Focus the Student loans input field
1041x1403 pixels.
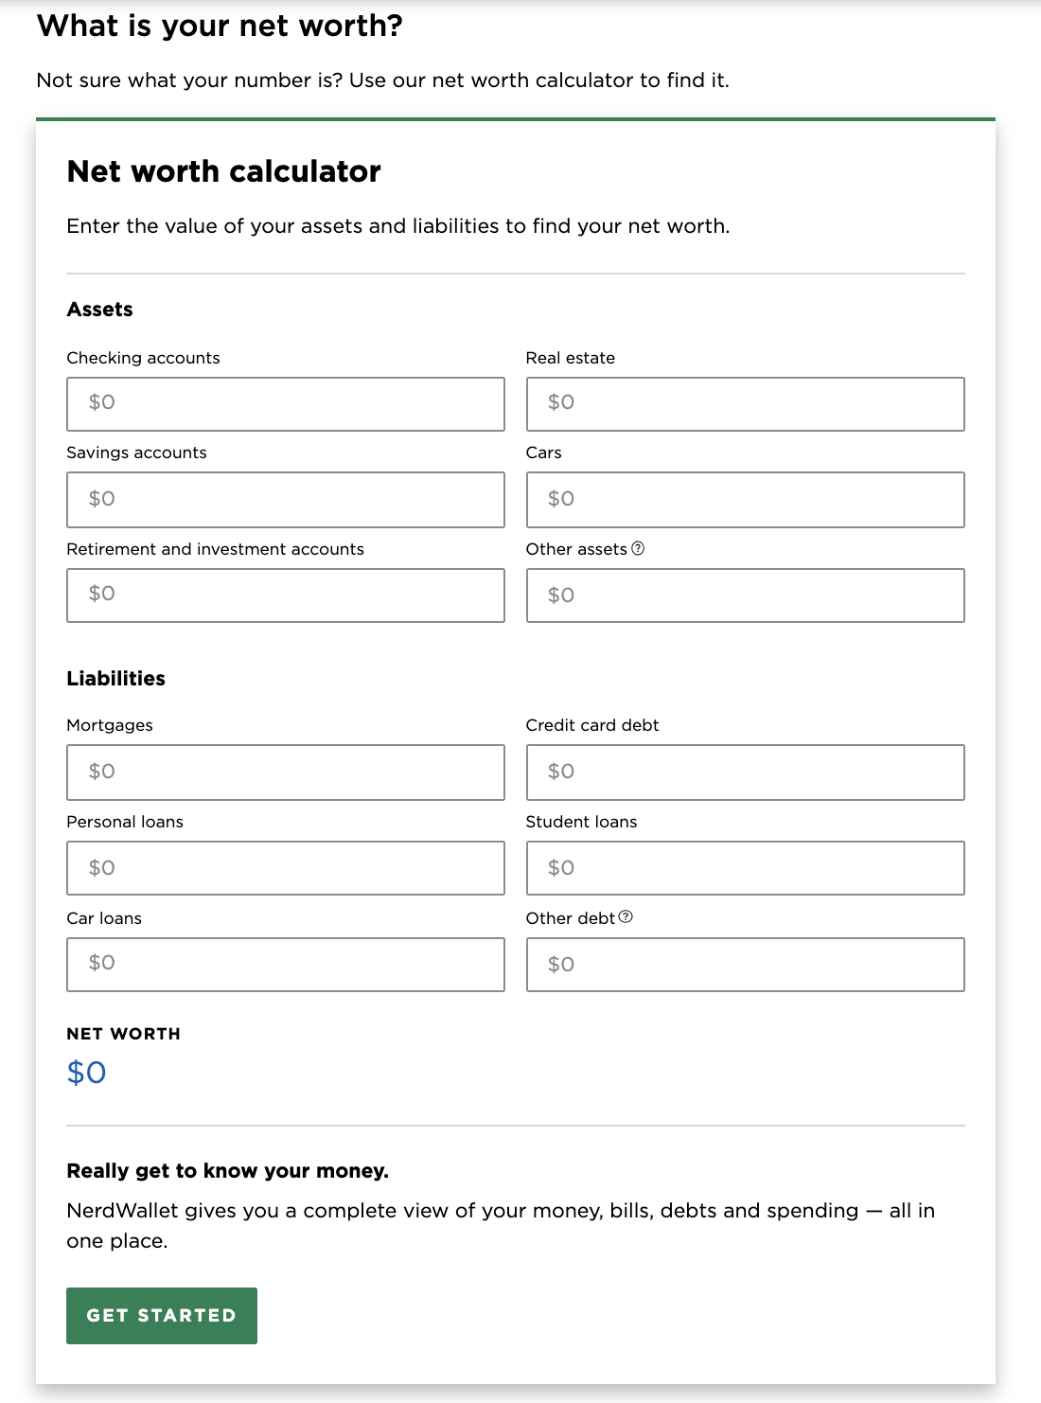coord(745,868)
